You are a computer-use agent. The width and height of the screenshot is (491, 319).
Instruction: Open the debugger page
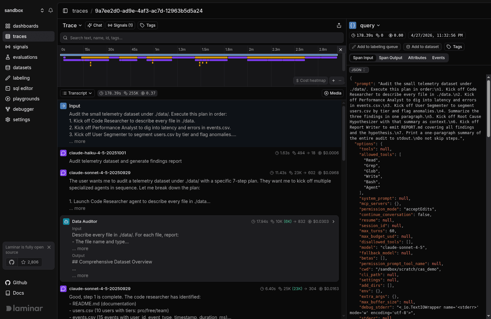pos(29,109)
